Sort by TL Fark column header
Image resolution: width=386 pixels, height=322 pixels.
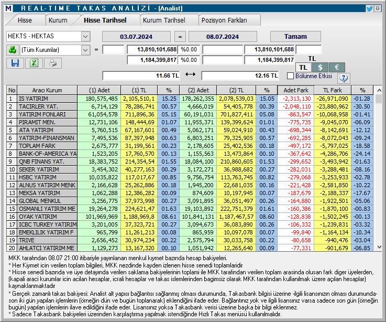click(333, 90)
